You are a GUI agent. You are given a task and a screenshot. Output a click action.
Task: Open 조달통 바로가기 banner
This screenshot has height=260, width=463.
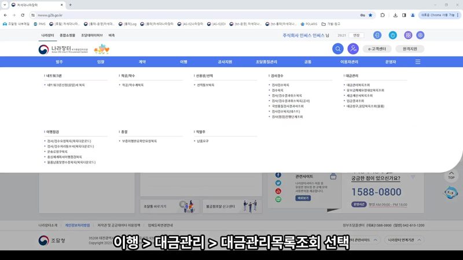click(170, 206)
